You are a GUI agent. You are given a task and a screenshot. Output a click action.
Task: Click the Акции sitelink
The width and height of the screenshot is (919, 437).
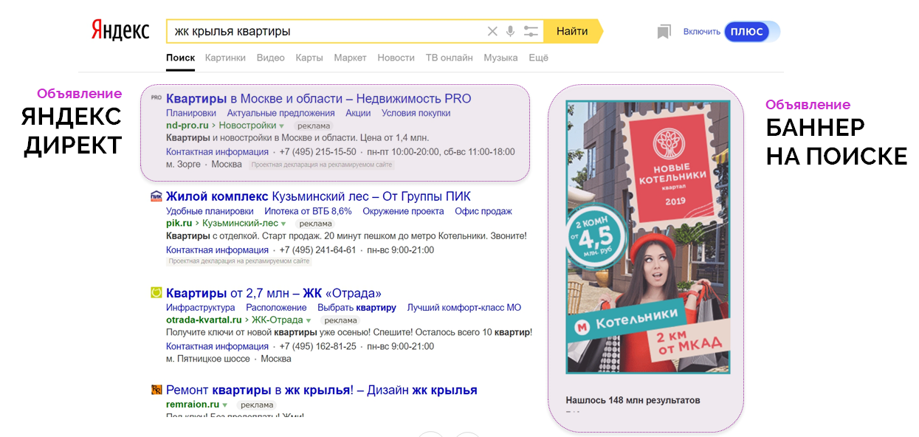pos(358,113)
